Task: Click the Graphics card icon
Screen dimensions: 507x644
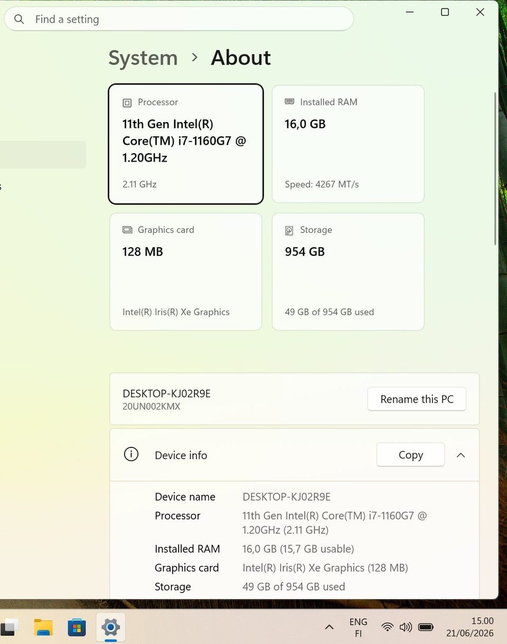Action: point(127,230)
